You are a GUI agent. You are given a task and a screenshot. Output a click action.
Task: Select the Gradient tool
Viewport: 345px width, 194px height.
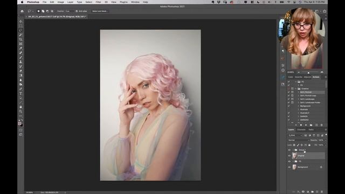pos(20,75)
